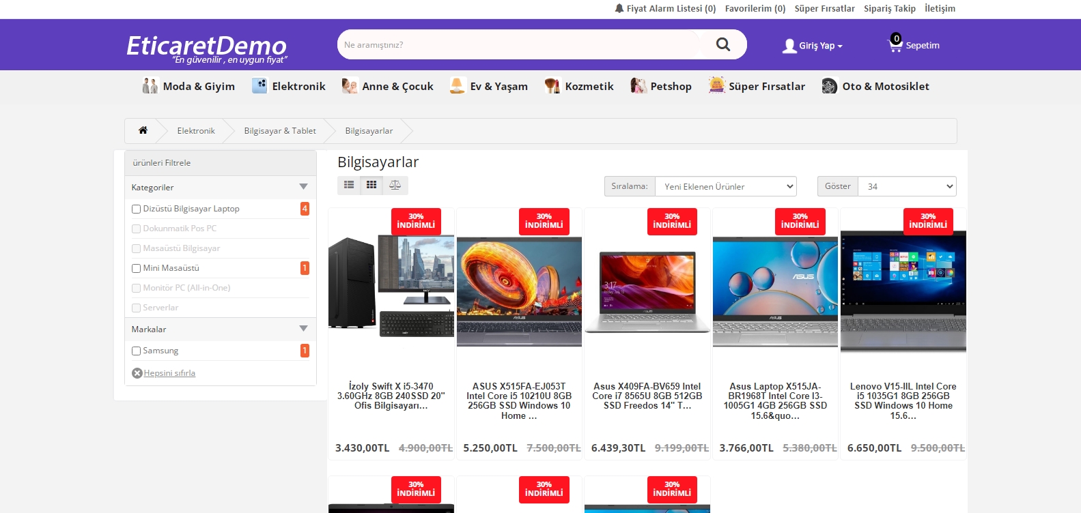Open Sipariş Takip link

pos(890,8)
